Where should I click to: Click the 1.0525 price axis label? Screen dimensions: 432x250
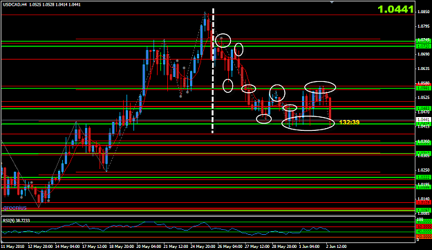(424, 98)
